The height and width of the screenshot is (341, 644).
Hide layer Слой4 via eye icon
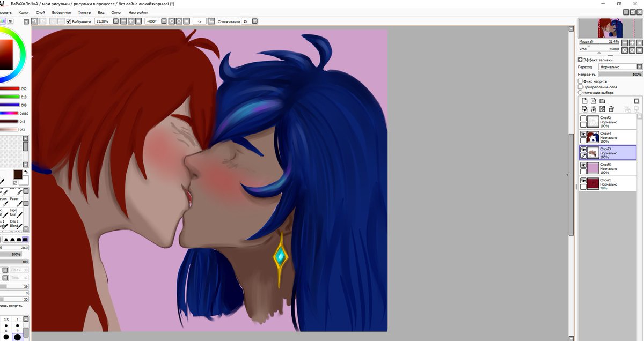click(x=583, y=134)
